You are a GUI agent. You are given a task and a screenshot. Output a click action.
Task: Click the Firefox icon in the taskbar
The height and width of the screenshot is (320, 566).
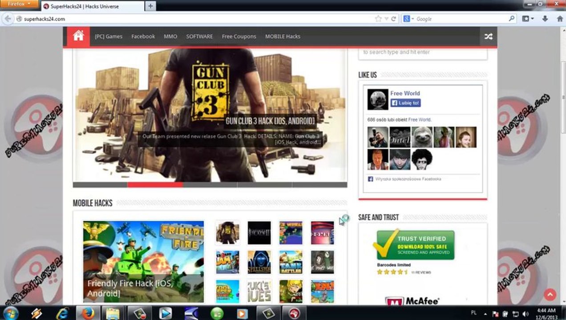[88, 313]
